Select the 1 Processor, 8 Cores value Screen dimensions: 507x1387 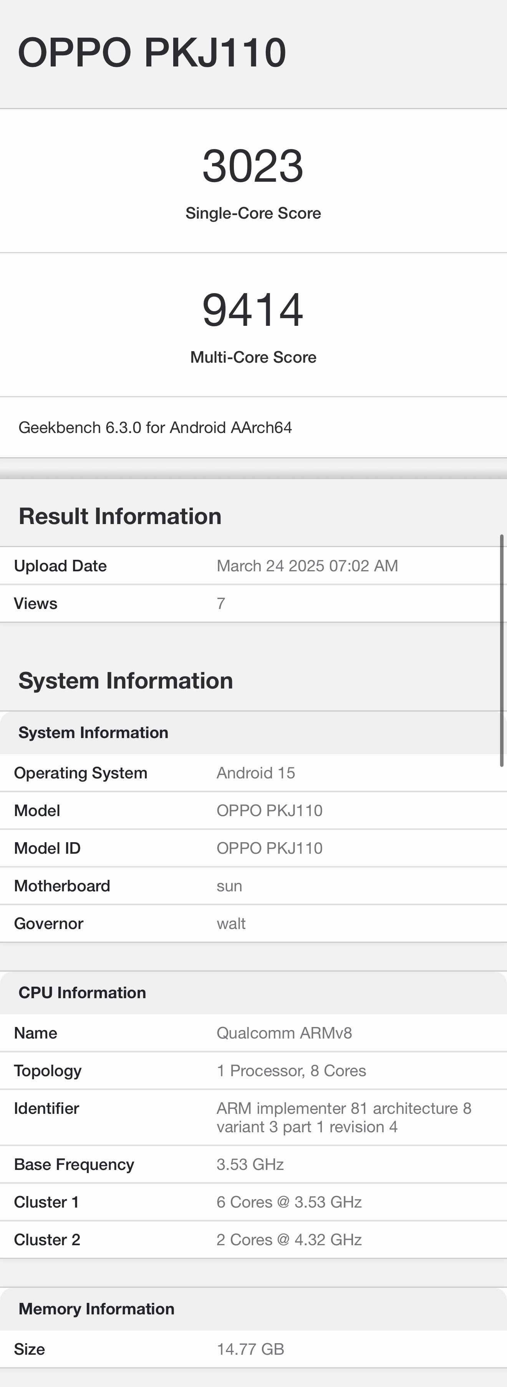point(291,1071)
